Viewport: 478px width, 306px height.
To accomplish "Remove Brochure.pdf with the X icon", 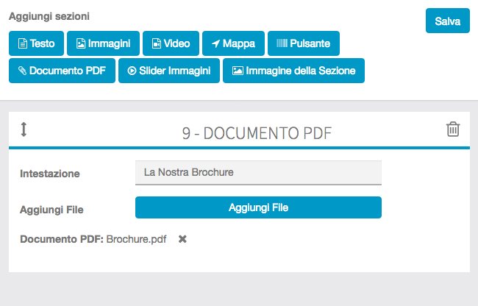I will pos(182,239).
